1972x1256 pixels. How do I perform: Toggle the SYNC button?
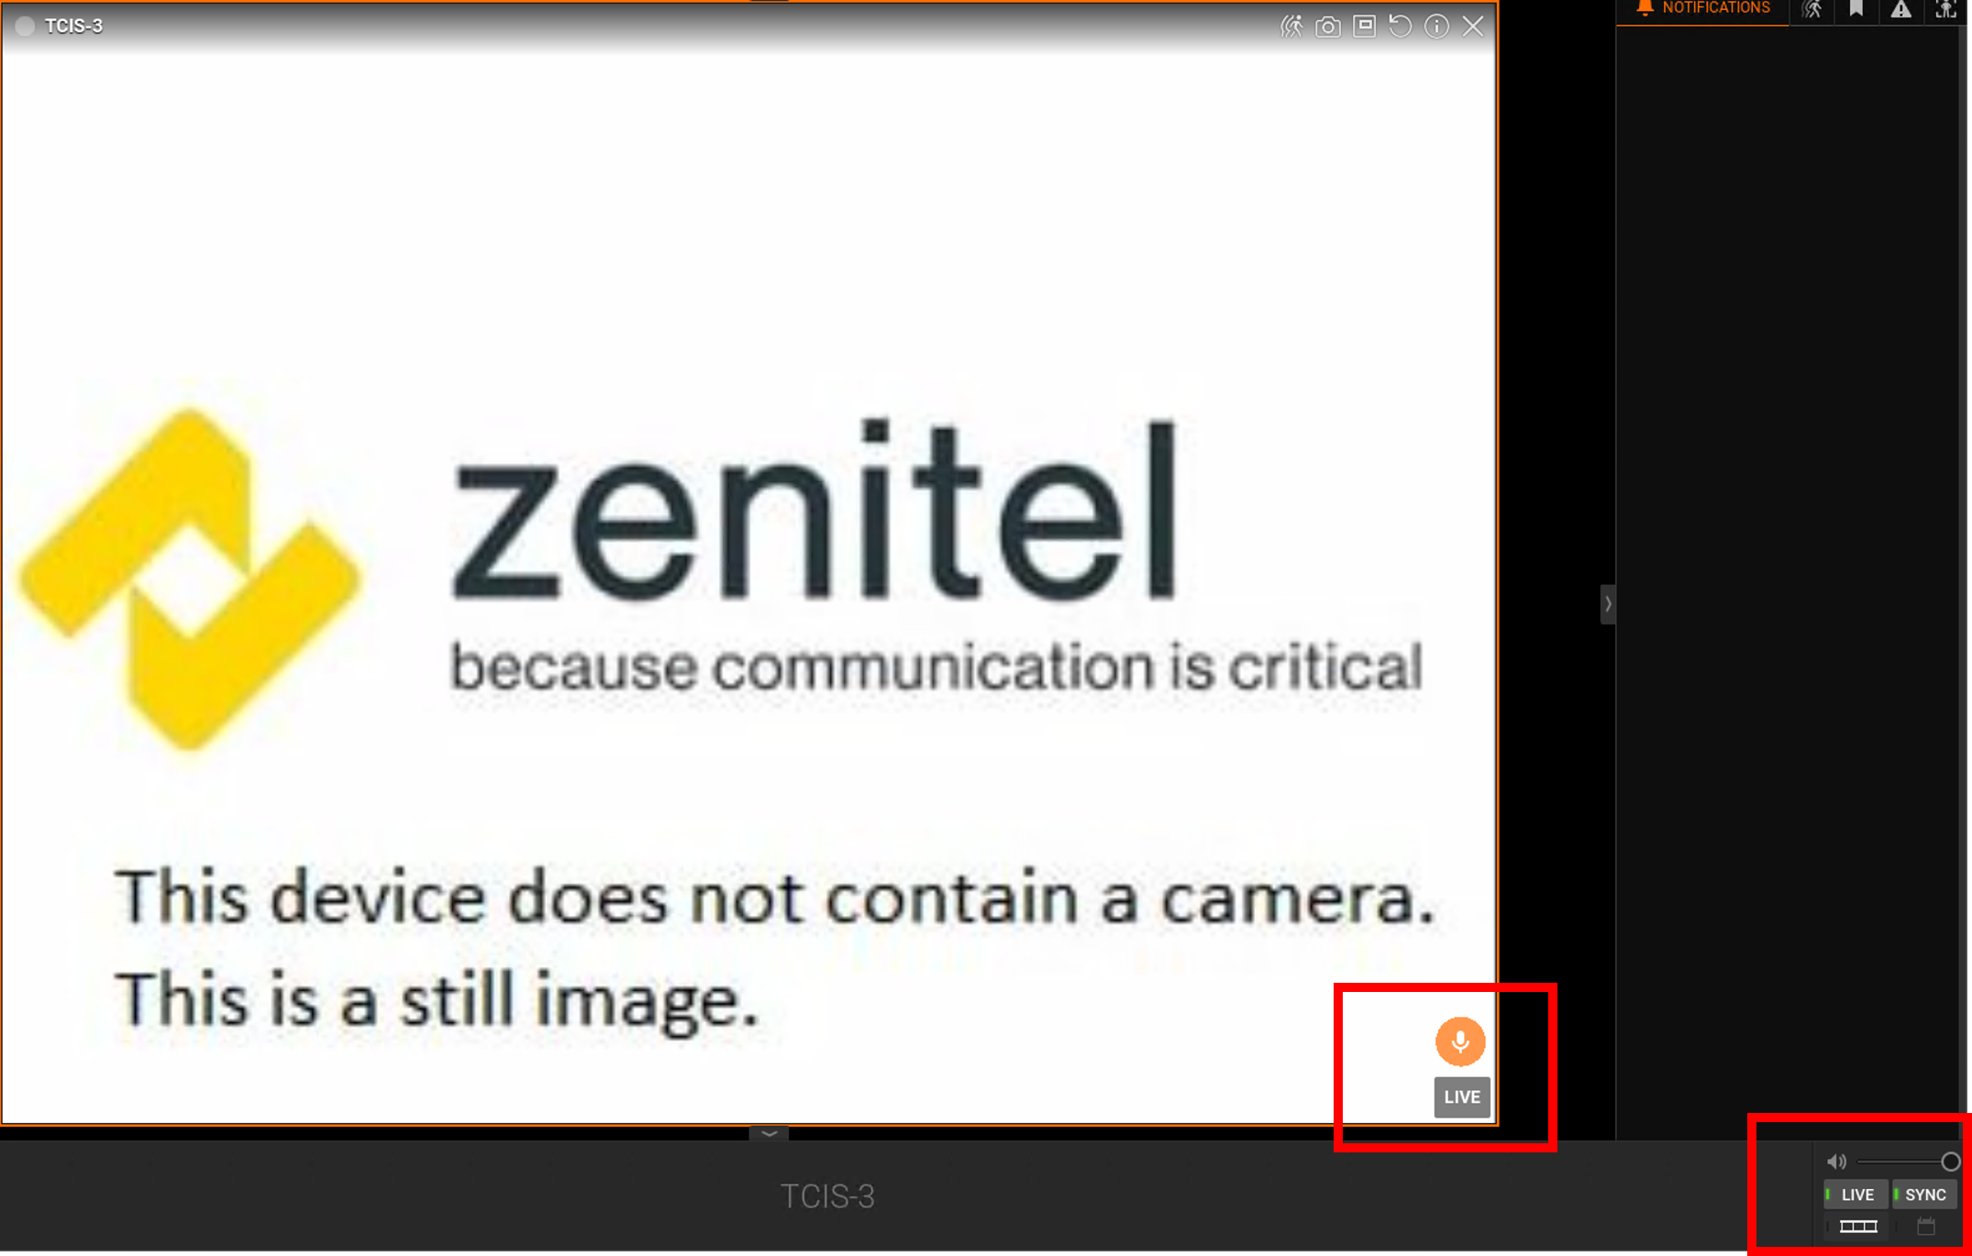tap(1924, 1195)
